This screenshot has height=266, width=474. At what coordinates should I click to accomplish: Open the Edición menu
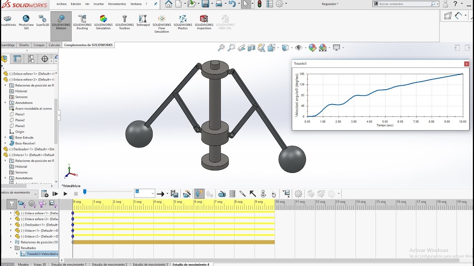coord(76,4)
